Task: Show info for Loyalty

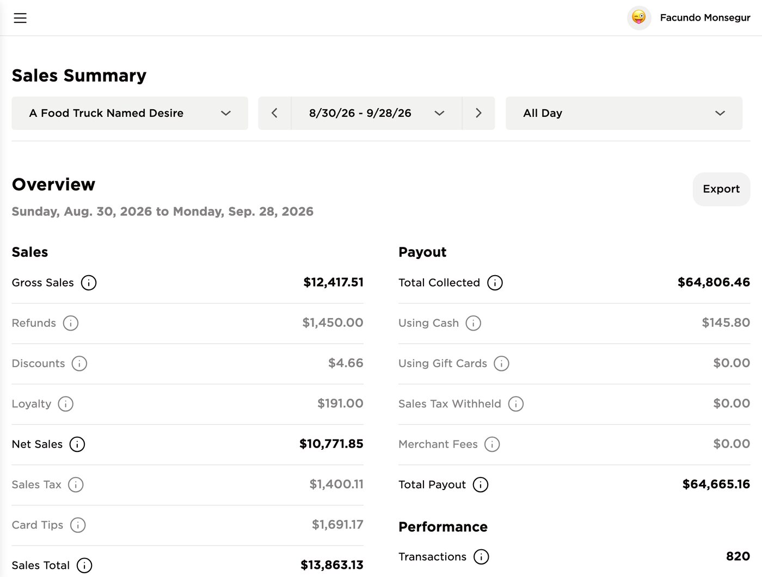Action: pyautogui.click(x=66, y=404)
